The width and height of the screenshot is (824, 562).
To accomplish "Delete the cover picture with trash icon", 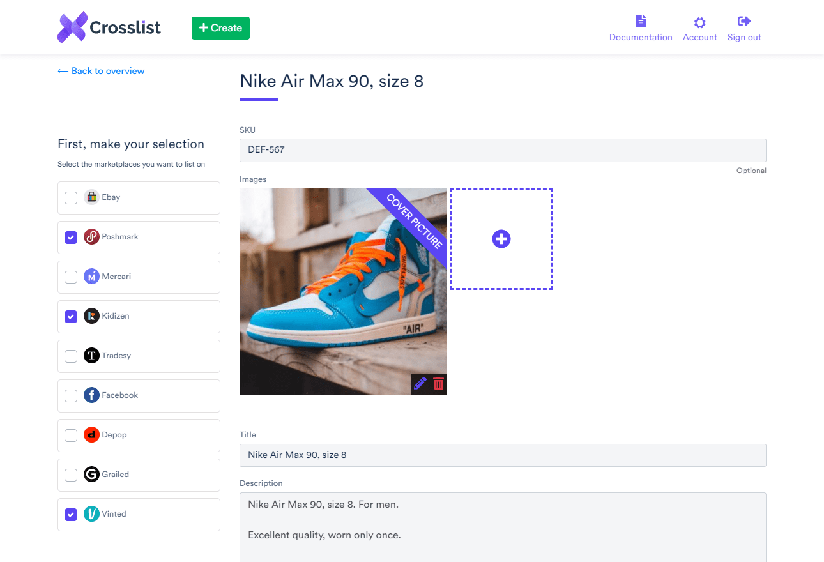I will point(438,384).
